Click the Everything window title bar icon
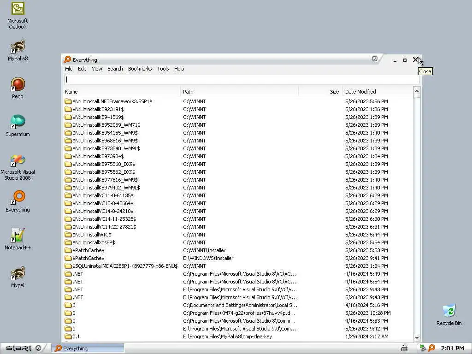Image resolution: width=472 pixels, height=354 pixels. 67,59
